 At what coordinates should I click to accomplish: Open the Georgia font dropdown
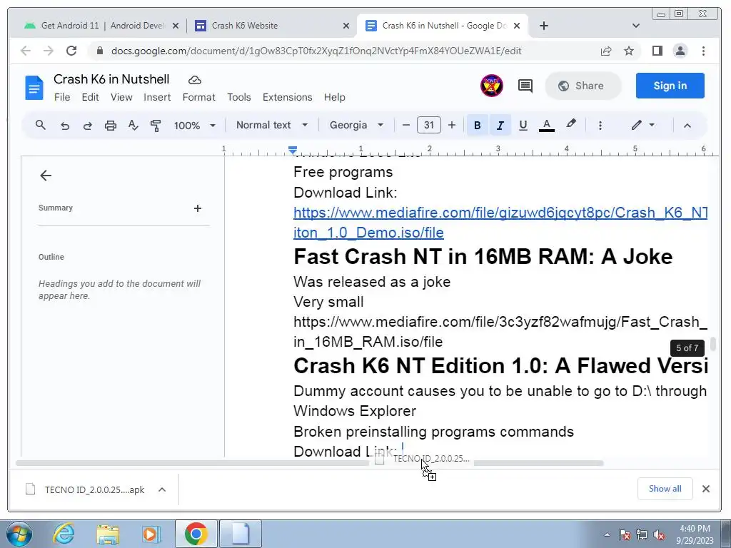[357, 126]
